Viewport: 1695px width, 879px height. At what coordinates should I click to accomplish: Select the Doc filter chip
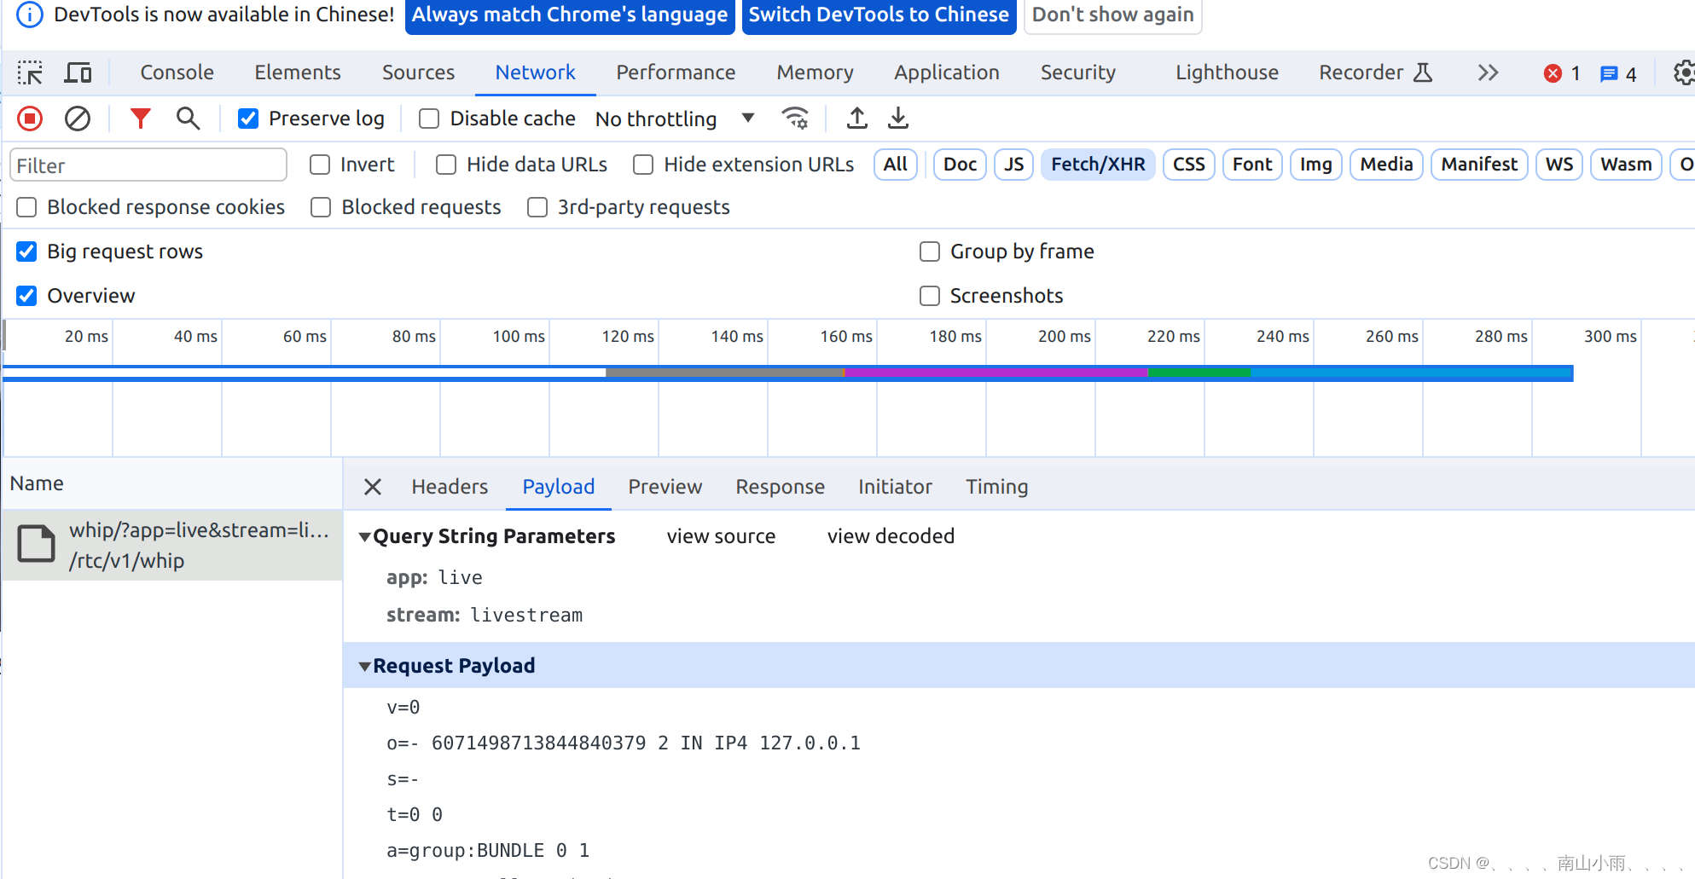pos(960,165)
